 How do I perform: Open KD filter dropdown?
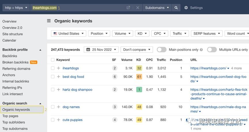click(142, 34)
